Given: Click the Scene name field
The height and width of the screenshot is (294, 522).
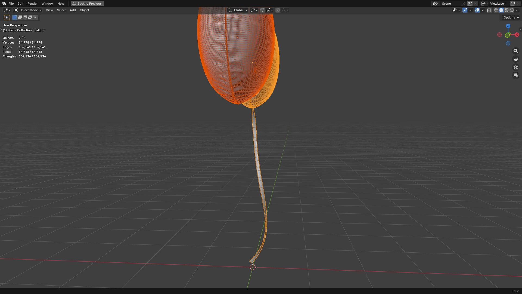Looking at the screenshot, I should [x=451, y=4].
